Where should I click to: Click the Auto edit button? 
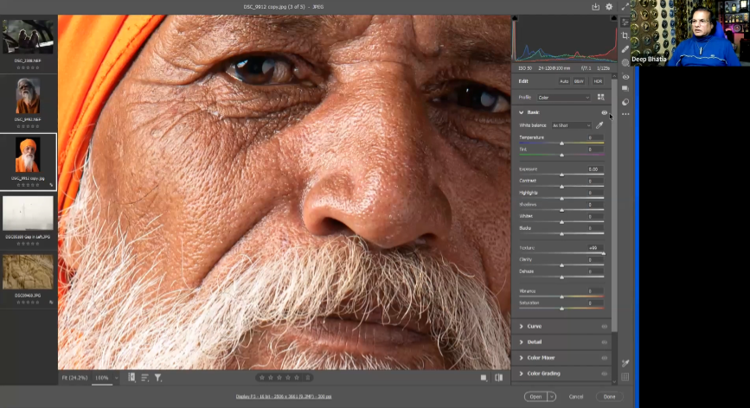564,81
